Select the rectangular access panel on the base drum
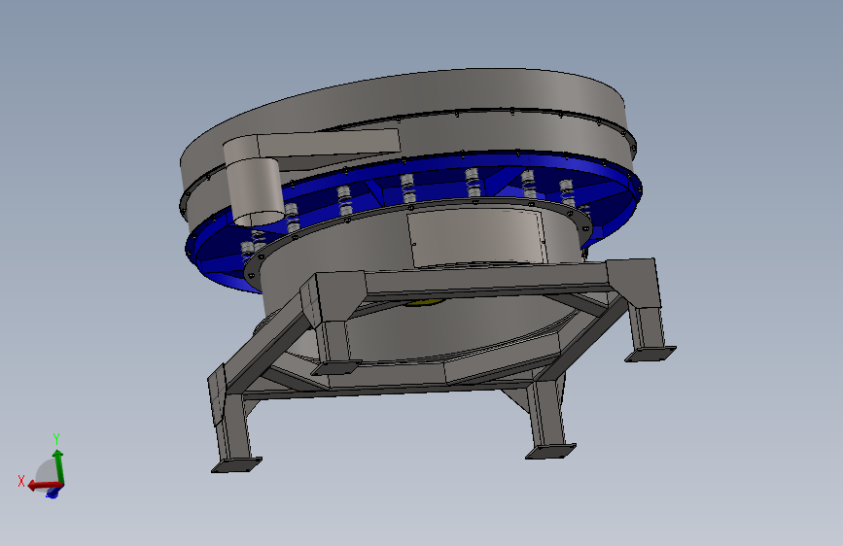Viewport: 843px width, 546px height. [476, 237]
